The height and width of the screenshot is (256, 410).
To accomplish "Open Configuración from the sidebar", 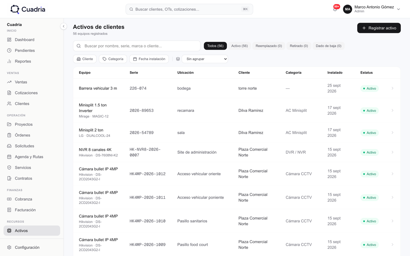I will point(31,247).
